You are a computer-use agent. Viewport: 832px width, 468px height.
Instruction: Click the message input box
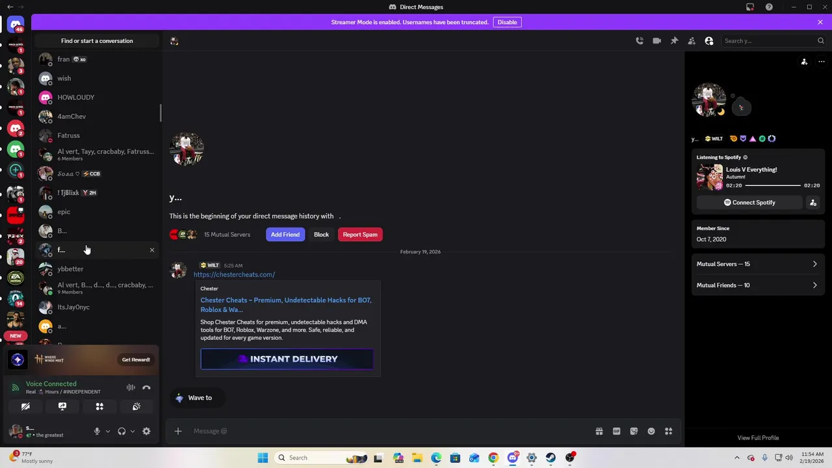pyautogui.click(x=390, y=431)
